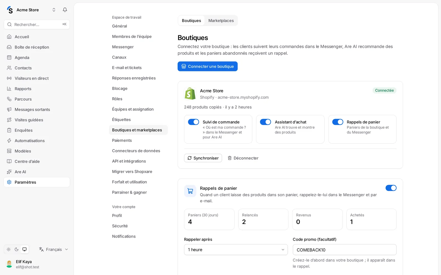
Task: Disable Suivi de commande toggle
Action: 193,122
